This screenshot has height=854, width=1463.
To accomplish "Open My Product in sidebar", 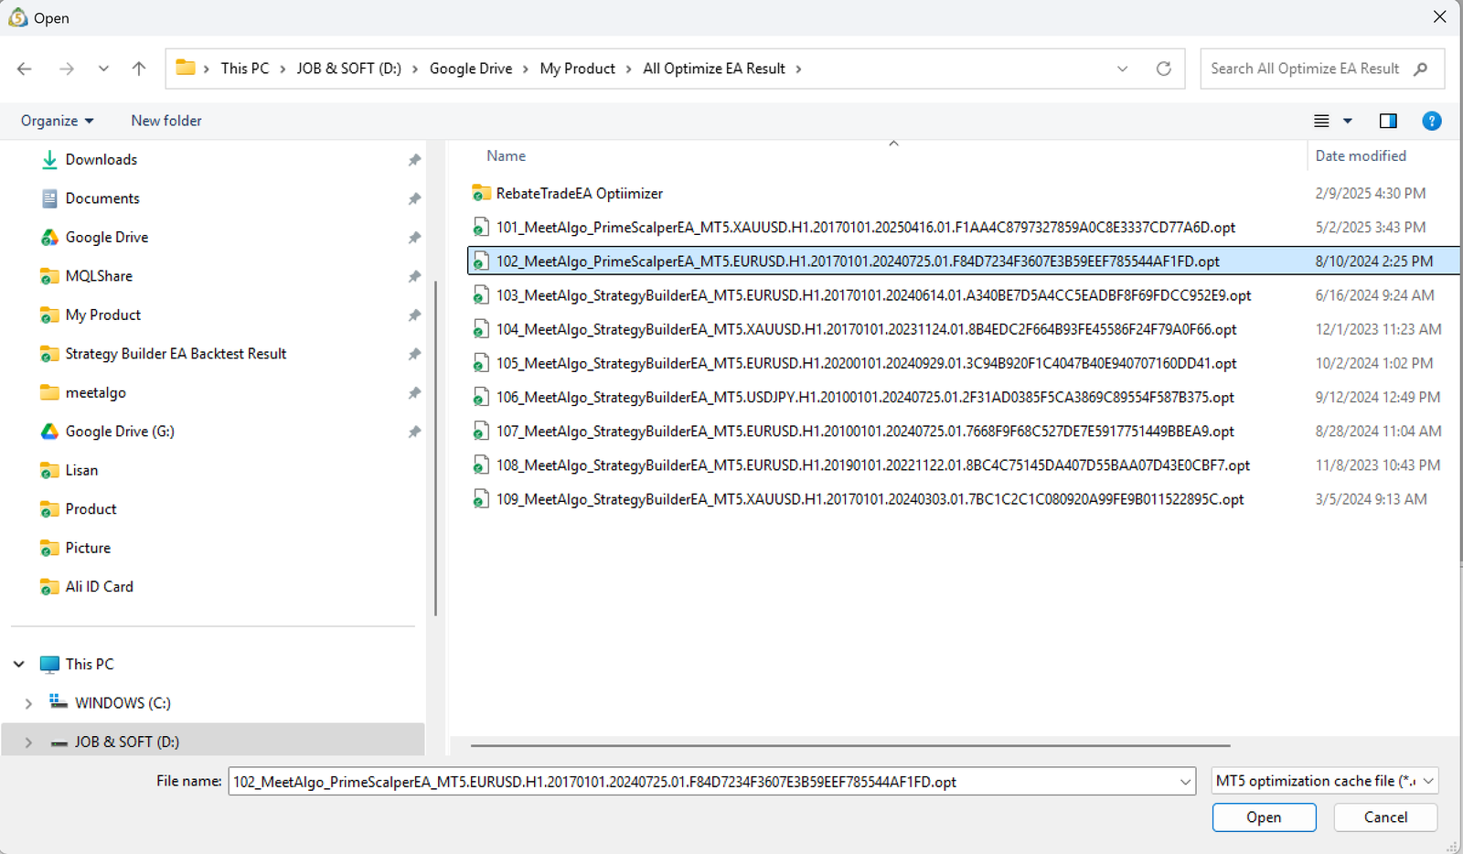I will click(102, 315).
